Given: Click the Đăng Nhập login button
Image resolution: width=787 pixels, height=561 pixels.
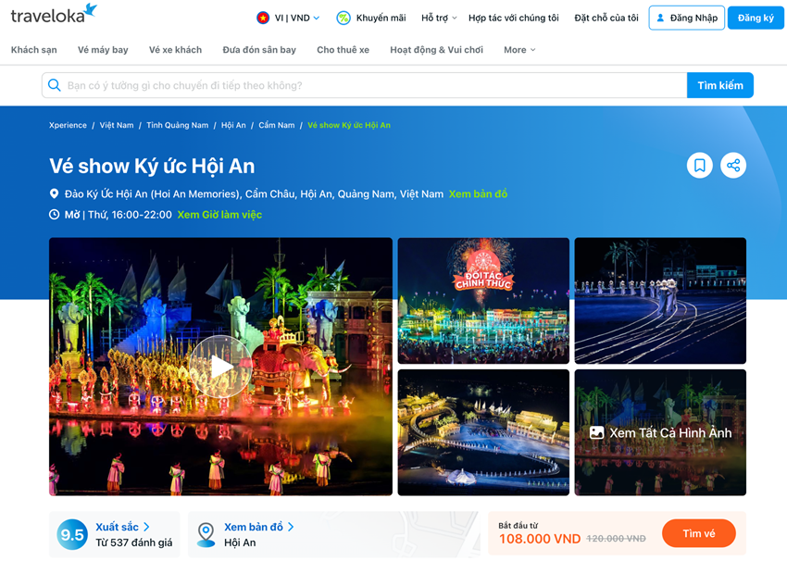Looking at the screenshot, I should [686, 19].
